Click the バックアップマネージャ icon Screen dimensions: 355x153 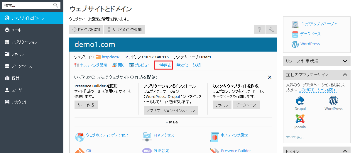coord(295,24)
